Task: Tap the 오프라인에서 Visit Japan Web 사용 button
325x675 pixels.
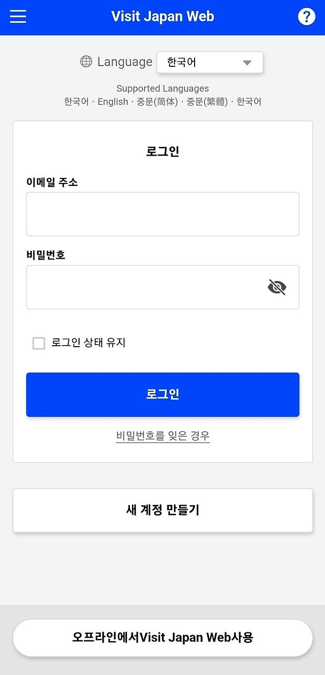Action: (162, 637)
